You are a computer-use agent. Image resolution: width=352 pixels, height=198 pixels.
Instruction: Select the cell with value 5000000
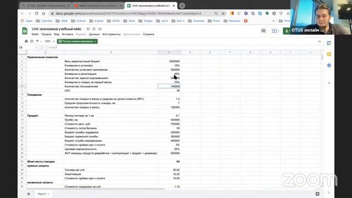pyautogui.click(x=169, y=61)
